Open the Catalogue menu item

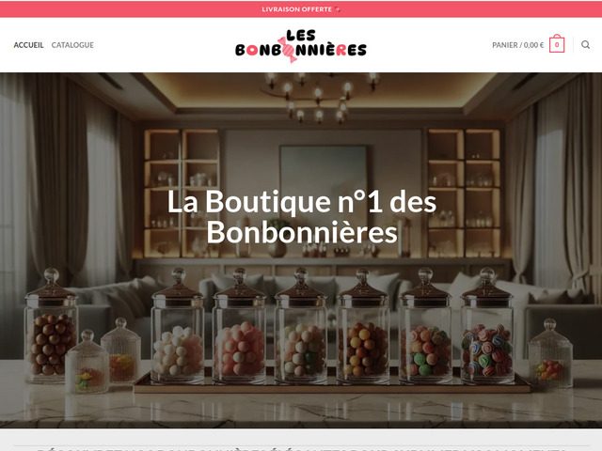[x=72, y=45]
